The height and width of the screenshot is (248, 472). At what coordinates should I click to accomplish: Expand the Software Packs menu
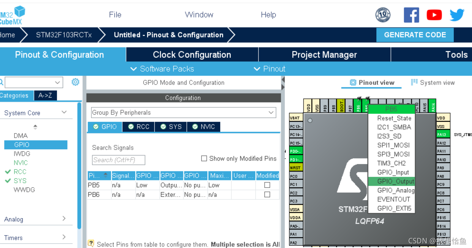coord(162,69)
